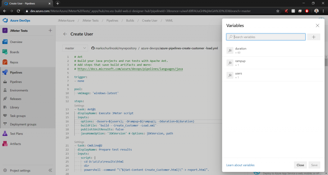Click the Azure DevOps logo icon
328x175 pixels.
(5, 20)
